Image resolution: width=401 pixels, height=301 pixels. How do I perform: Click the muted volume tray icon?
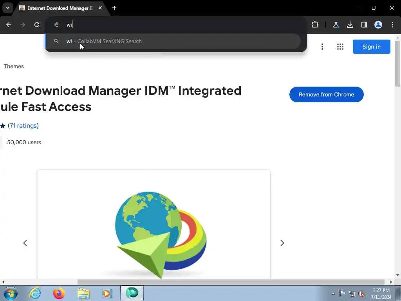(x=361, y=294)
